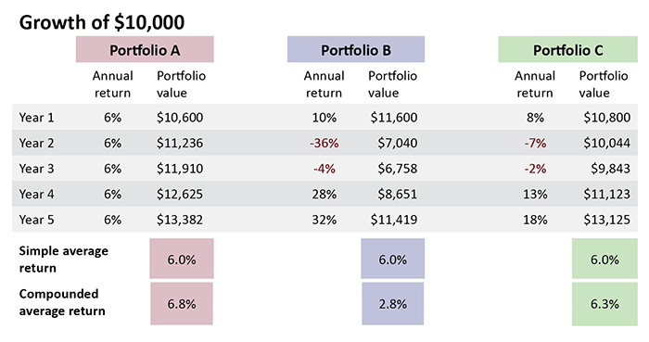The height and width of the screenshot is (342, 649).
Task: Select the Year 5 row label
Action: tap(36, 220)
